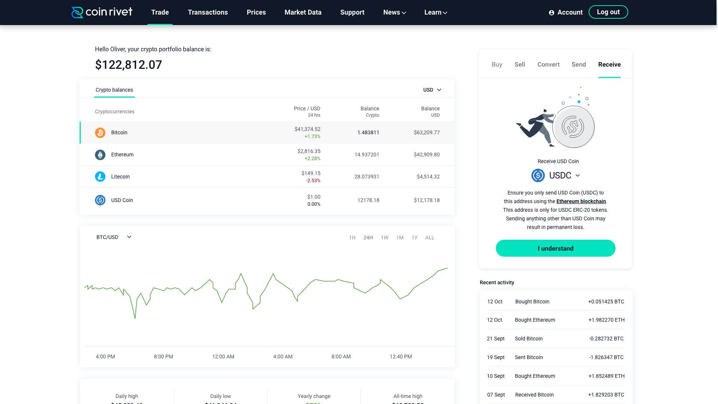The width and height of the screenshot is (718, 404).
Task: Click the Log out button
Action: coord(608,12)
